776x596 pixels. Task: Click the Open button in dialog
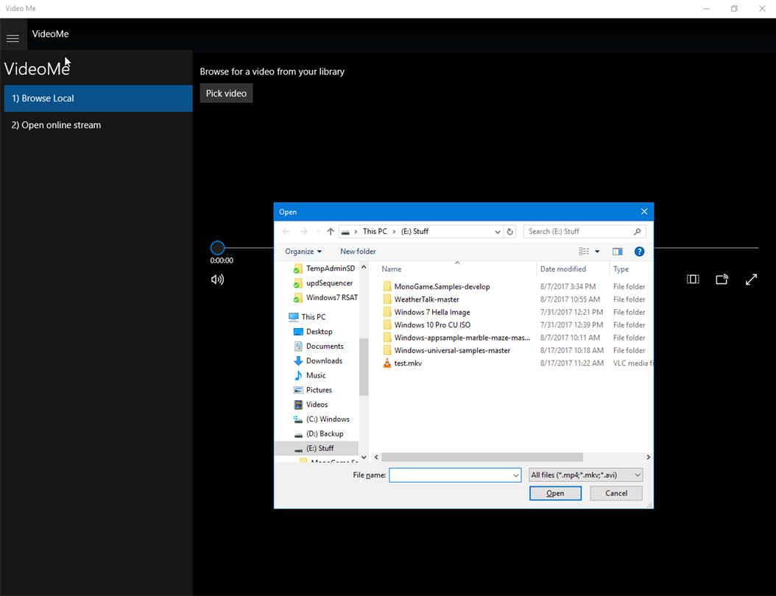(x=555, y=493)
